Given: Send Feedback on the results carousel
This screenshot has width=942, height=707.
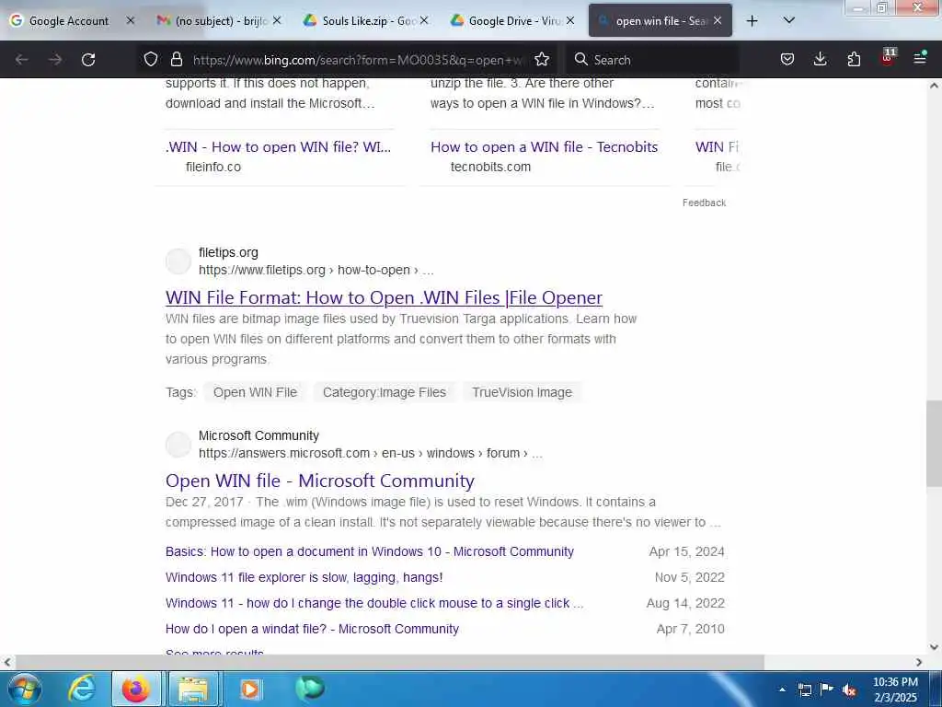Looking at the screenshot, I should point(704,203).
